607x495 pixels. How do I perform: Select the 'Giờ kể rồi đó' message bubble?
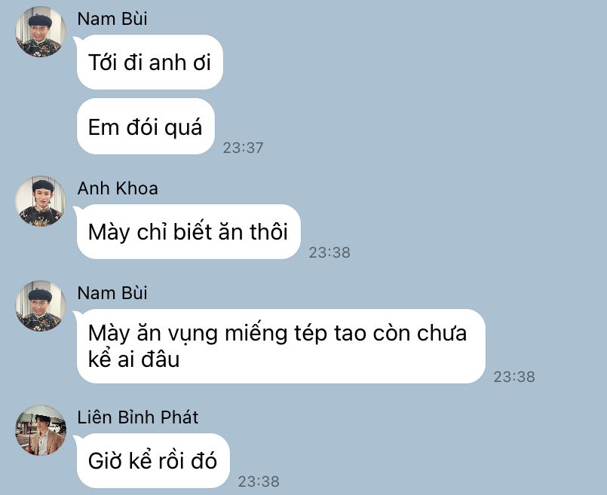point(153,460)
